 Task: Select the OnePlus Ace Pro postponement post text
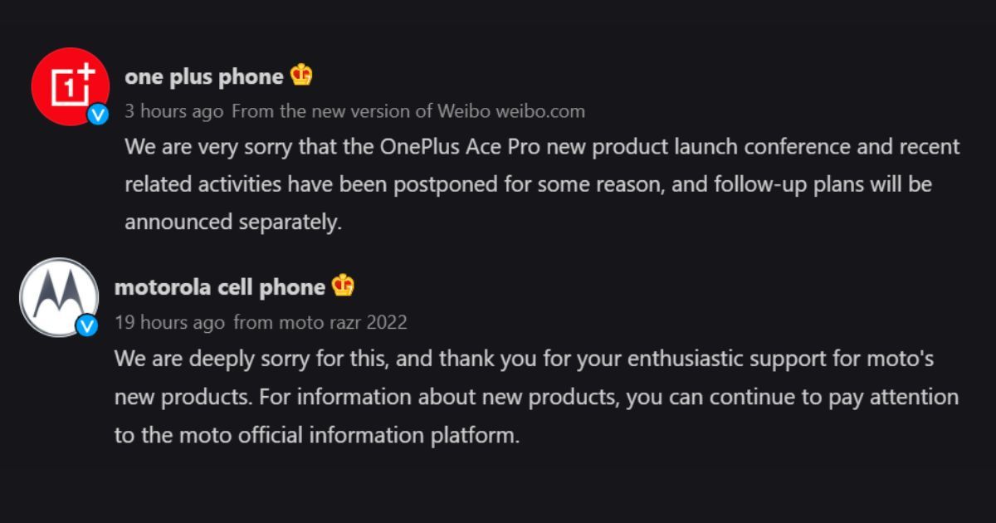542,184
